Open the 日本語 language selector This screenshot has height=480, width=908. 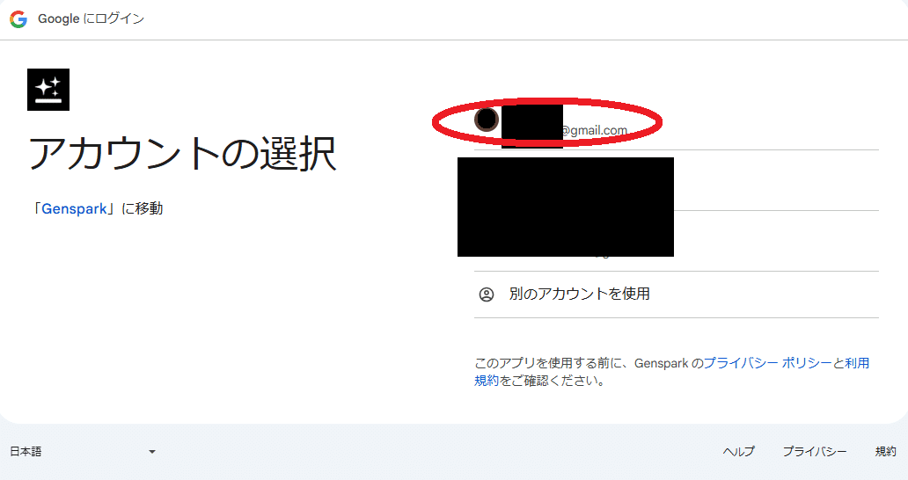(x=83, y=452)
